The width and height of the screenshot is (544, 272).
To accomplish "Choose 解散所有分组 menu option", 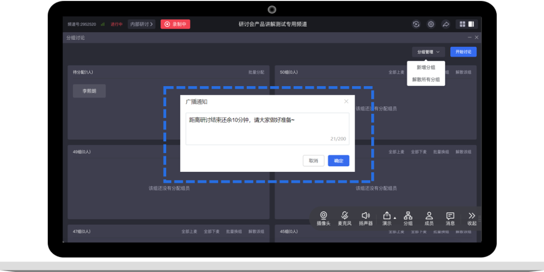I will [426, 80].
